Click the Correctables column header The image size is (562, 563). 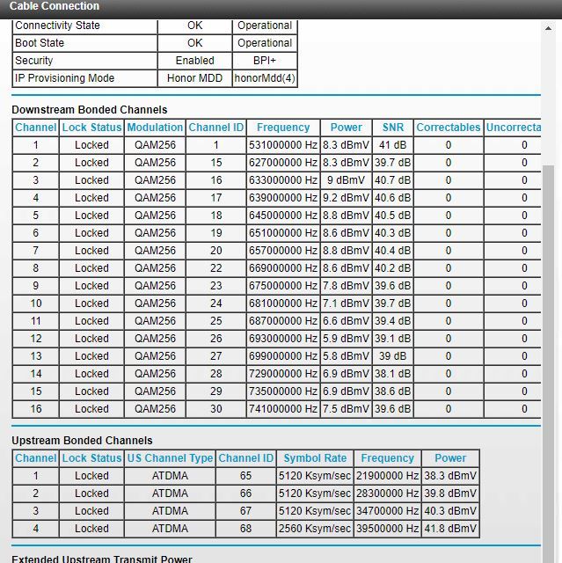449,128
